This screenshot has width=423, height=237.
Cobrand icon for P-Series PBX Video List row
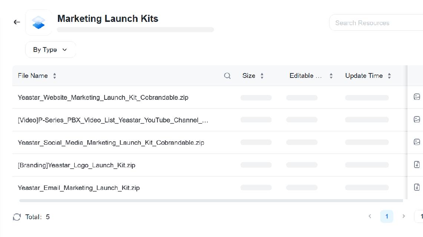(417, 119)
